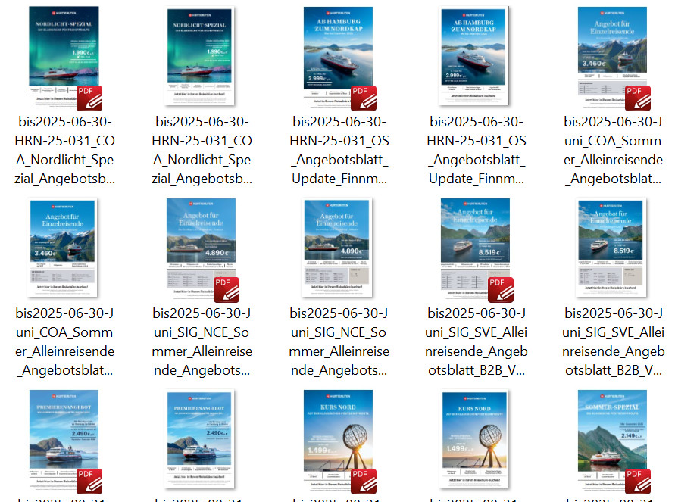Screen dimensions: 675x502
Task: Select the Kurs Nord thumbnail with PDF badge
Action: [338, 440]
